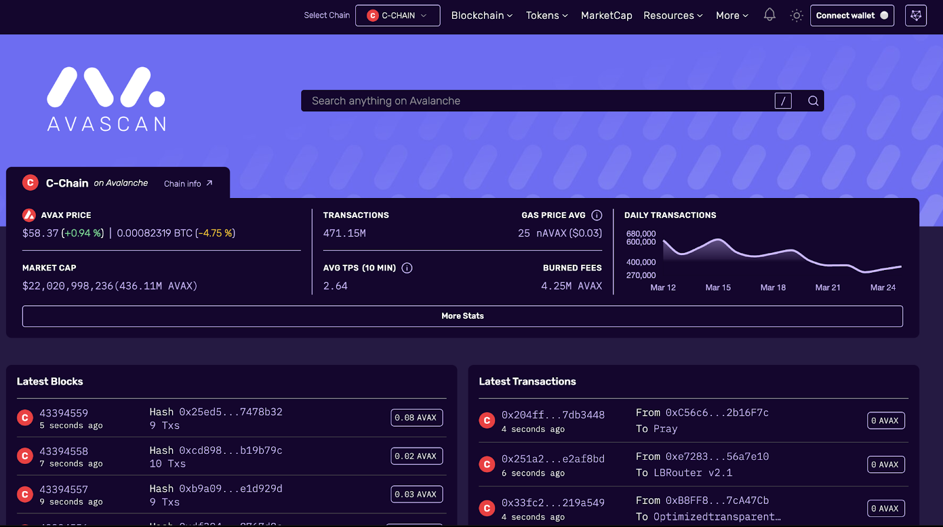Expand the Blockchain menu
943x527 pixels.
pyautogui.click(x=482, y=15)
